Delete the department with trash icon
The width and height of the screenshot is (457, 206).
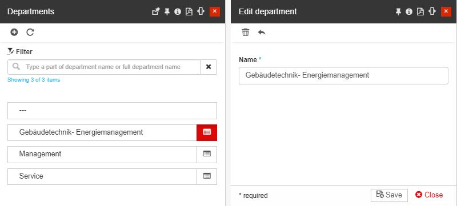point(246,33)
